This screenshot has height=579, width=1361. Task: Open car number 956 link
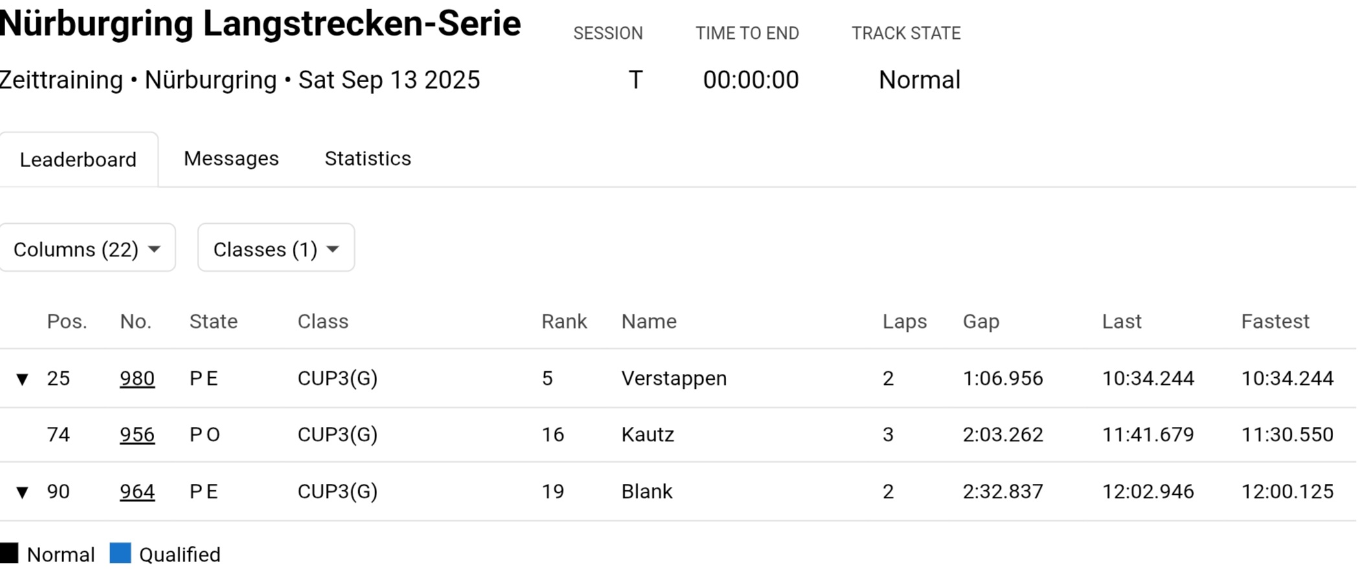point(137,435)
